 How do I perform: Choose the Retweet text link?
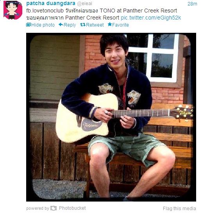point(95,25)
